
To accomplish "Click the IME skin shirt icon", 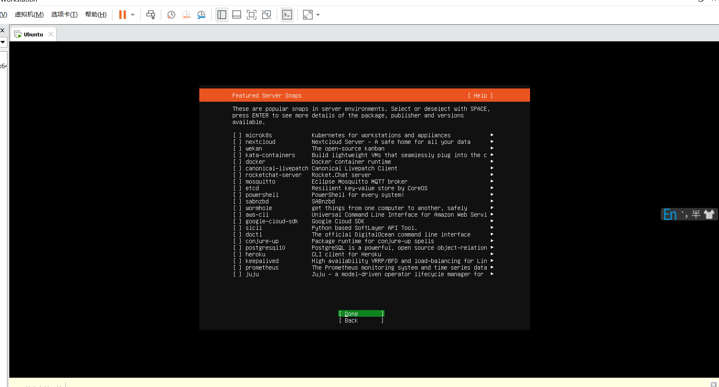I will 709,214.
